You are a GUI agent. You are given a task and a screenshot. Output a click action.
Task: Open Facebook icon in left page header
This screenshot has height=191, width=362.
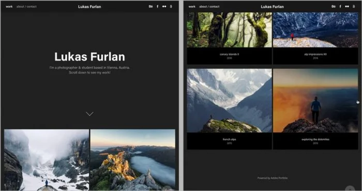pyautogui.click(x=157, y=6)
